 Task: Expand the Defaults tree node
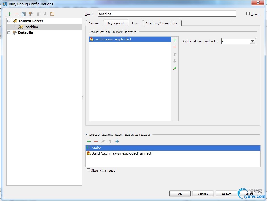coord(9,33)
